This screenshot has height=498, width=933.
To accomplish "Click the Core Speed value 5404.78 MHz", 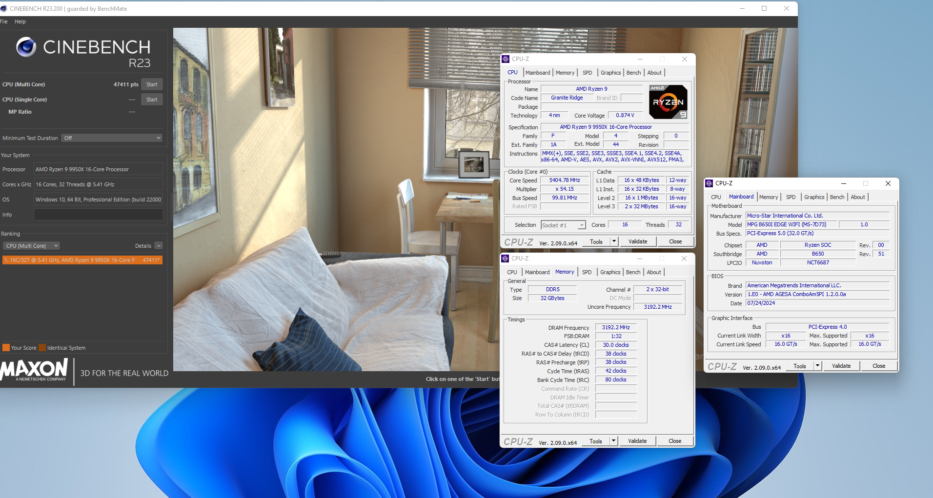I will click(565, 180).
